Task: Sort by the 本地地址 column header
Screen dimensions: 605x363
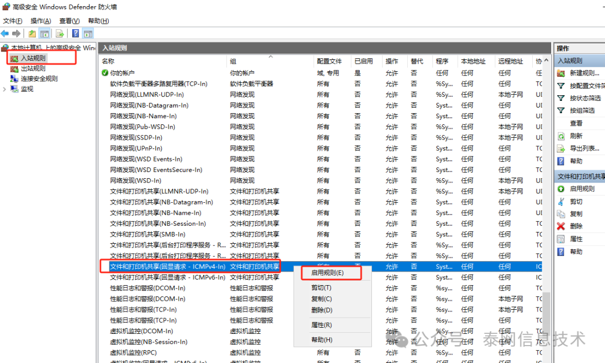Action: tap(473, 61)
